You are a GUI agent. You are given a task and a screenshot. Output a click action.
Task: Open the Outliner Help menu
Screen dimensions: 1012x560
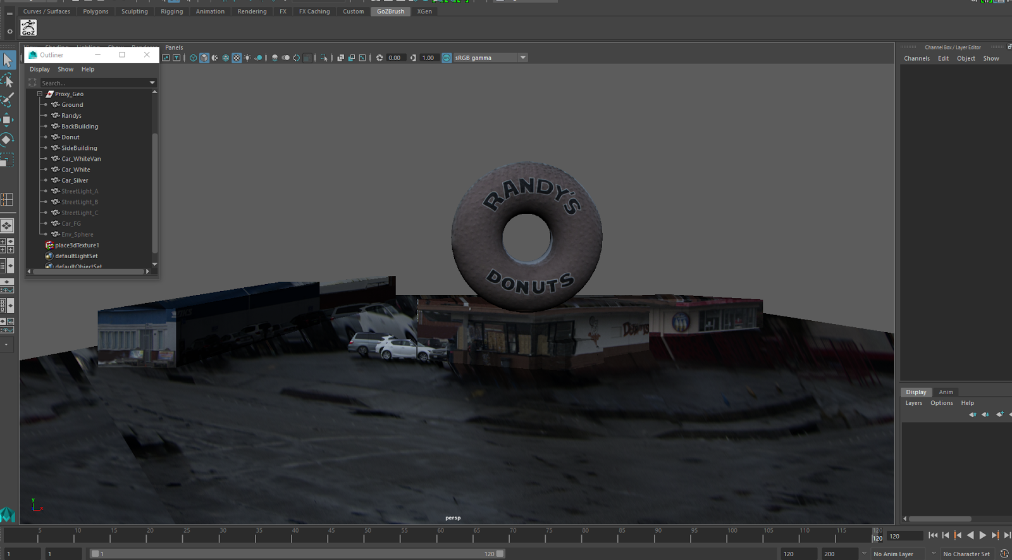[x=88, y=70]
